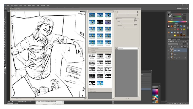Select the Poster Edges filter thumbnail

pyautogui.click(x=92, y=36)
